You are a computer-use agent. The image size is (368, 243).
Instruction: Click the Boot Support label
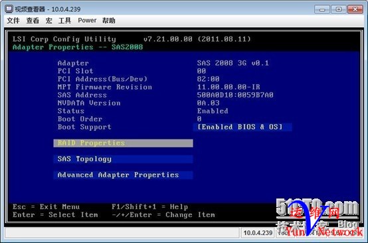tap(84, 127)
